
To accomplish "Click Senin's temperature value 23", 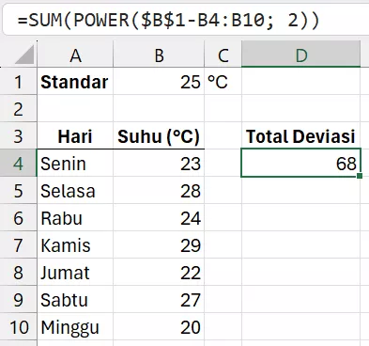I will [x=159, y=164].
